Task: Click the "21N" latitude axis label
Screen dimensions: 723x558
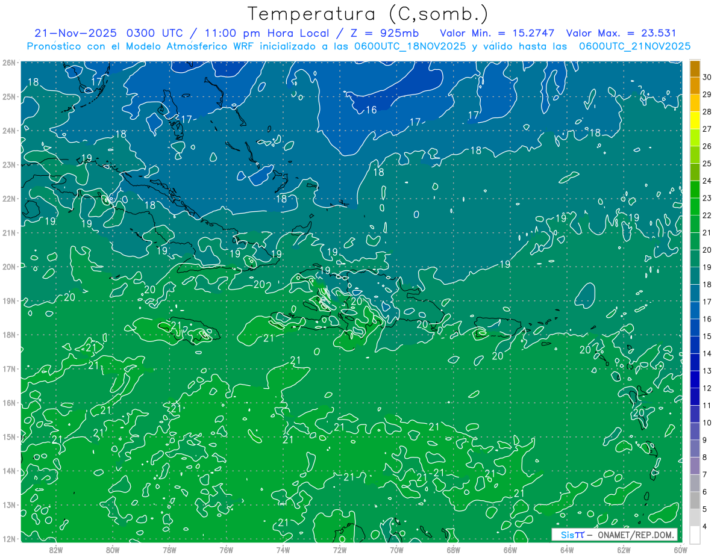Action: click(9, 232)
